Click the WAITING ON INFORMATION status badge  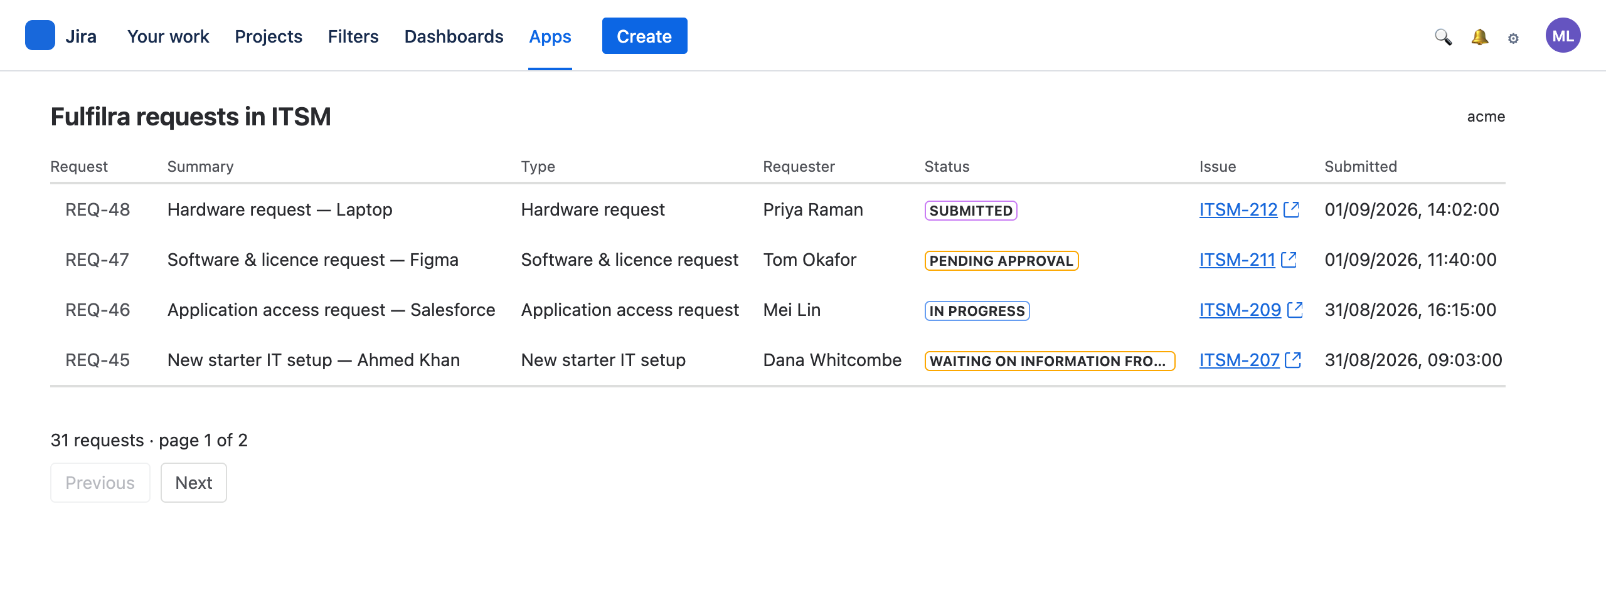1050,361
